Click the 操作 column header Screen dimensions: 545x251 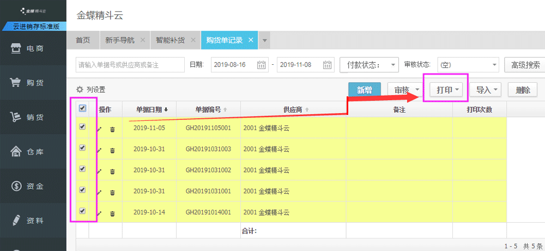click(x=105, y=109)
